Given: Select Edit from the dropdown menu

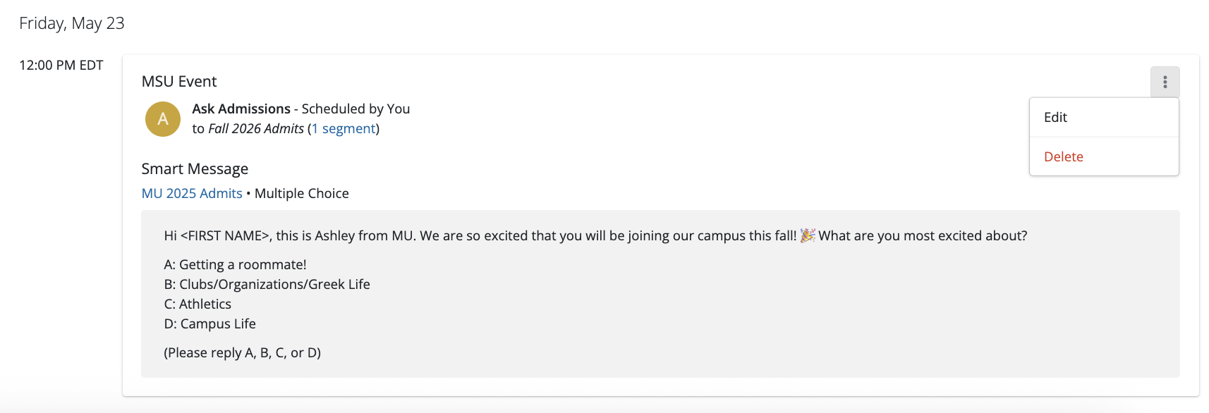Looking at the screenshot, I should [1055, 118].
